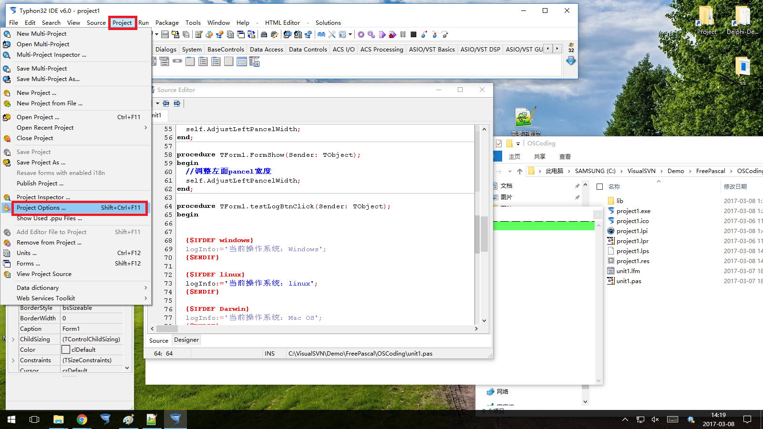
Task: Switch to the ACS Processing palette tab
Action: click(381, 49)
